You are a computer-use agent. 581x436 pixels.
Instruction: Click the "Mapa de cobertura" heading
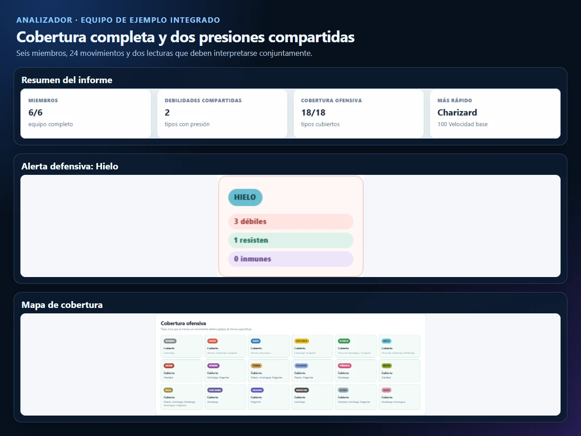[62, 305]
